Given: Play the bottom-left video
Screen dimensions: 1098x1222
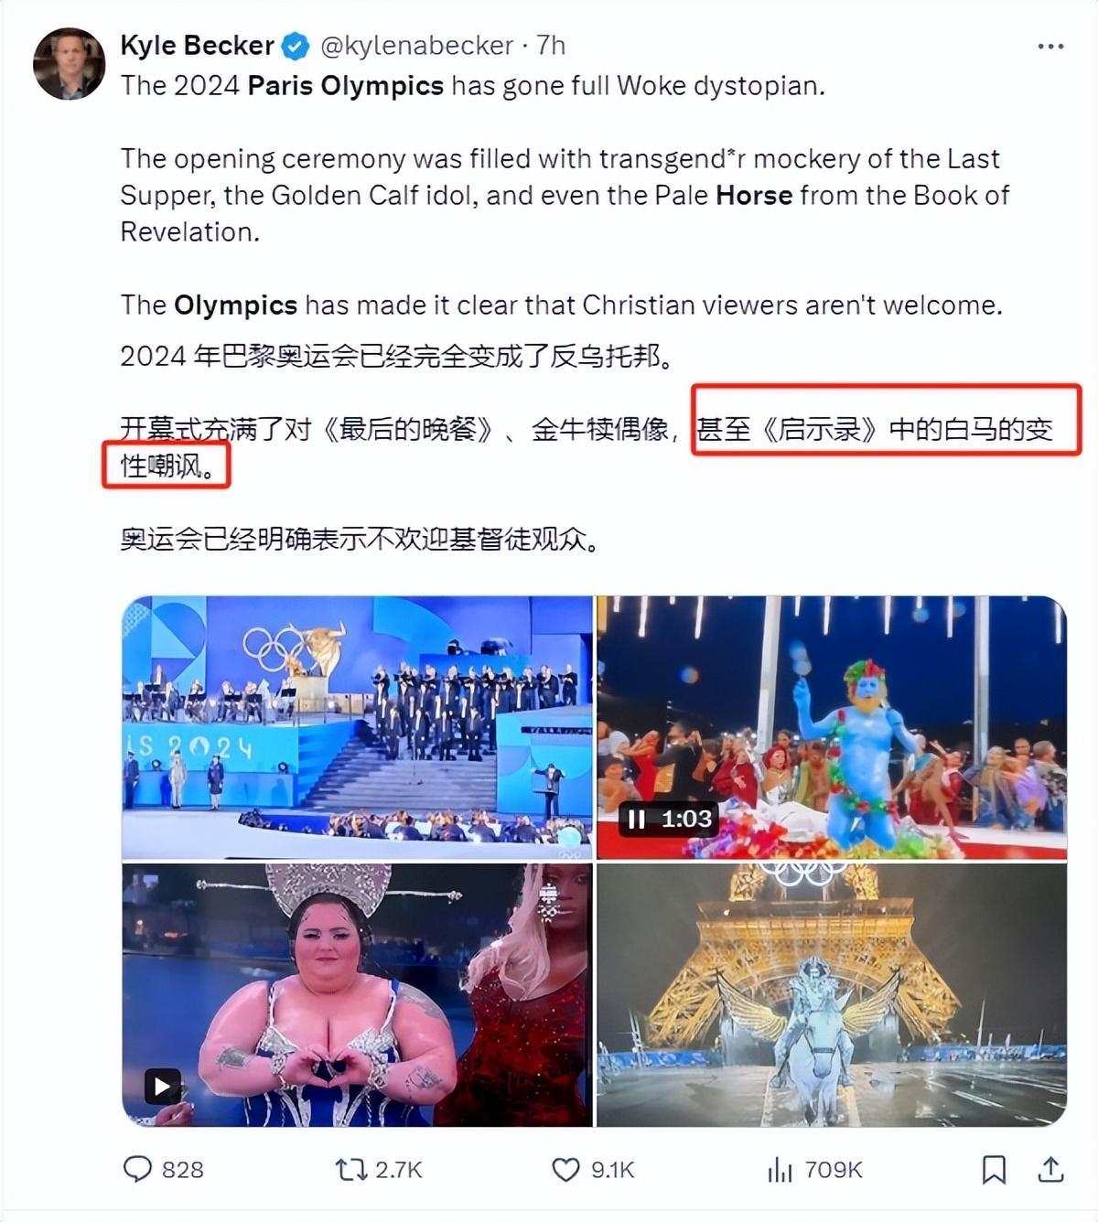Looking at the screenshot, I should click(162, 1087).
